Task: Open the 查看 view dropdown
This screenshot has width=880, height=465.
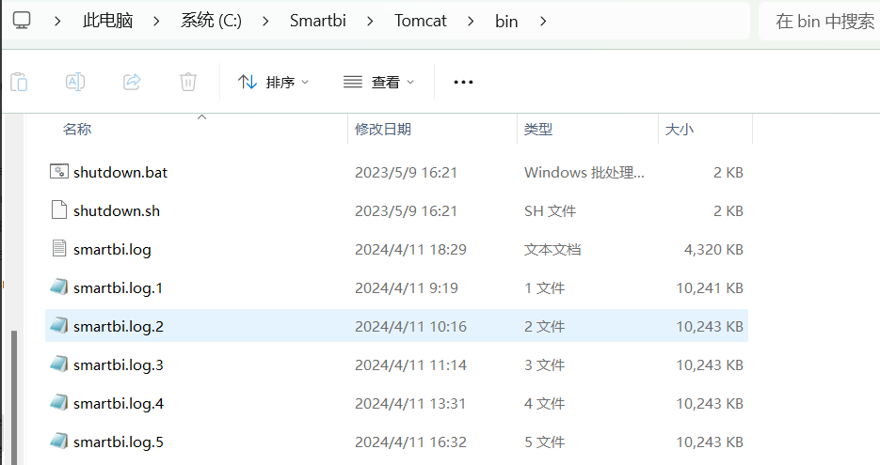Action: click(379, 83)
